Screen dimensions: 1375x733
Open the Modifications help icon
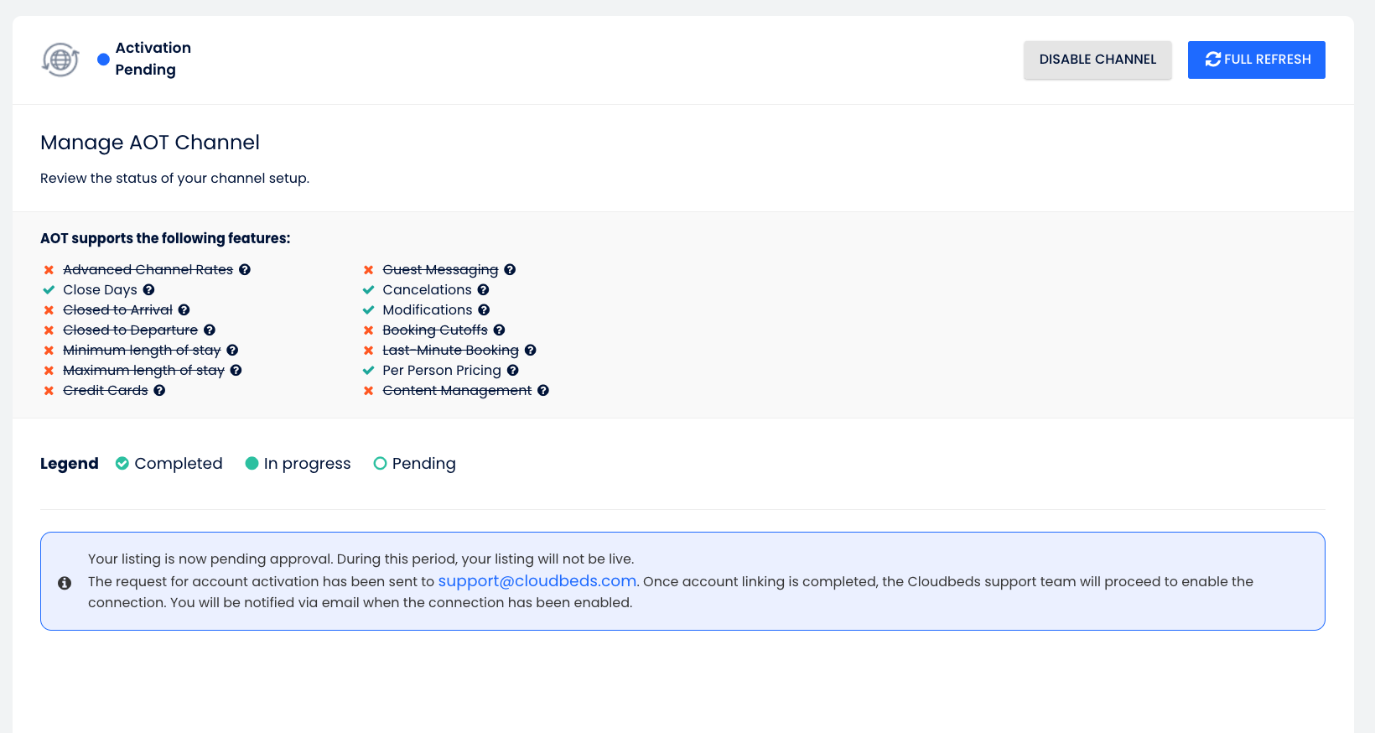[x=484, y=309]
